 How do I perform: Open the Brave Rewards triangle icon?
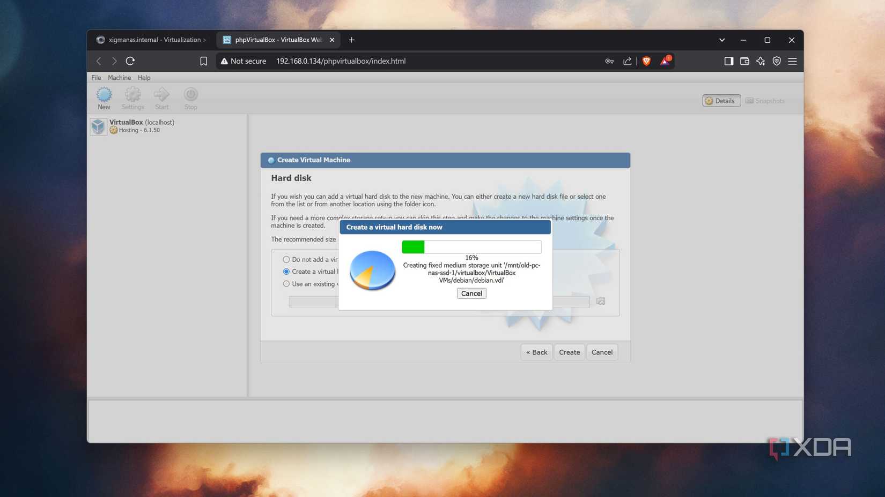click(x=665, y=61)
